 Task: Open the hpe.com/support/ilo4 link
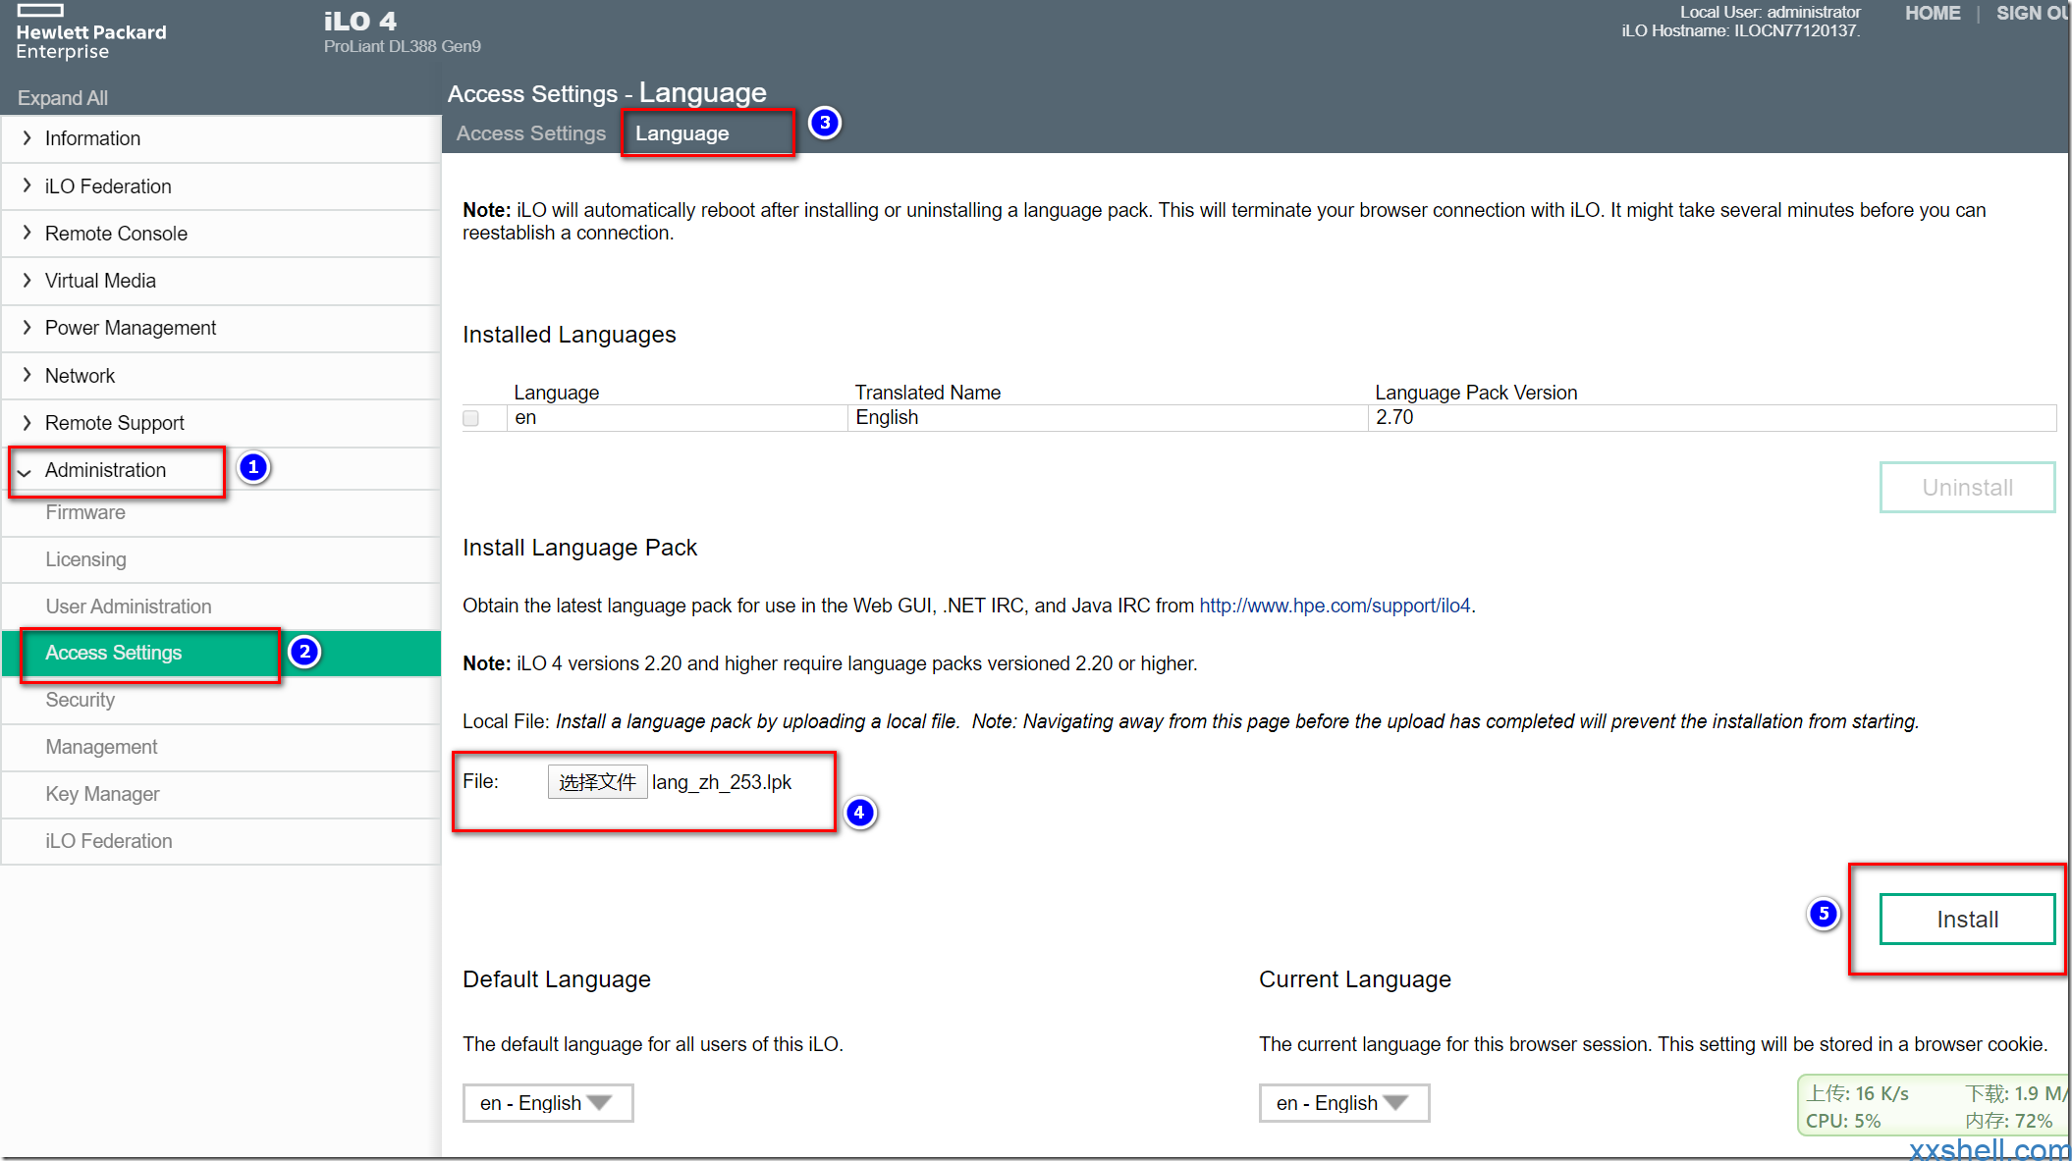pyautogui.click(x=1335, y=606)
